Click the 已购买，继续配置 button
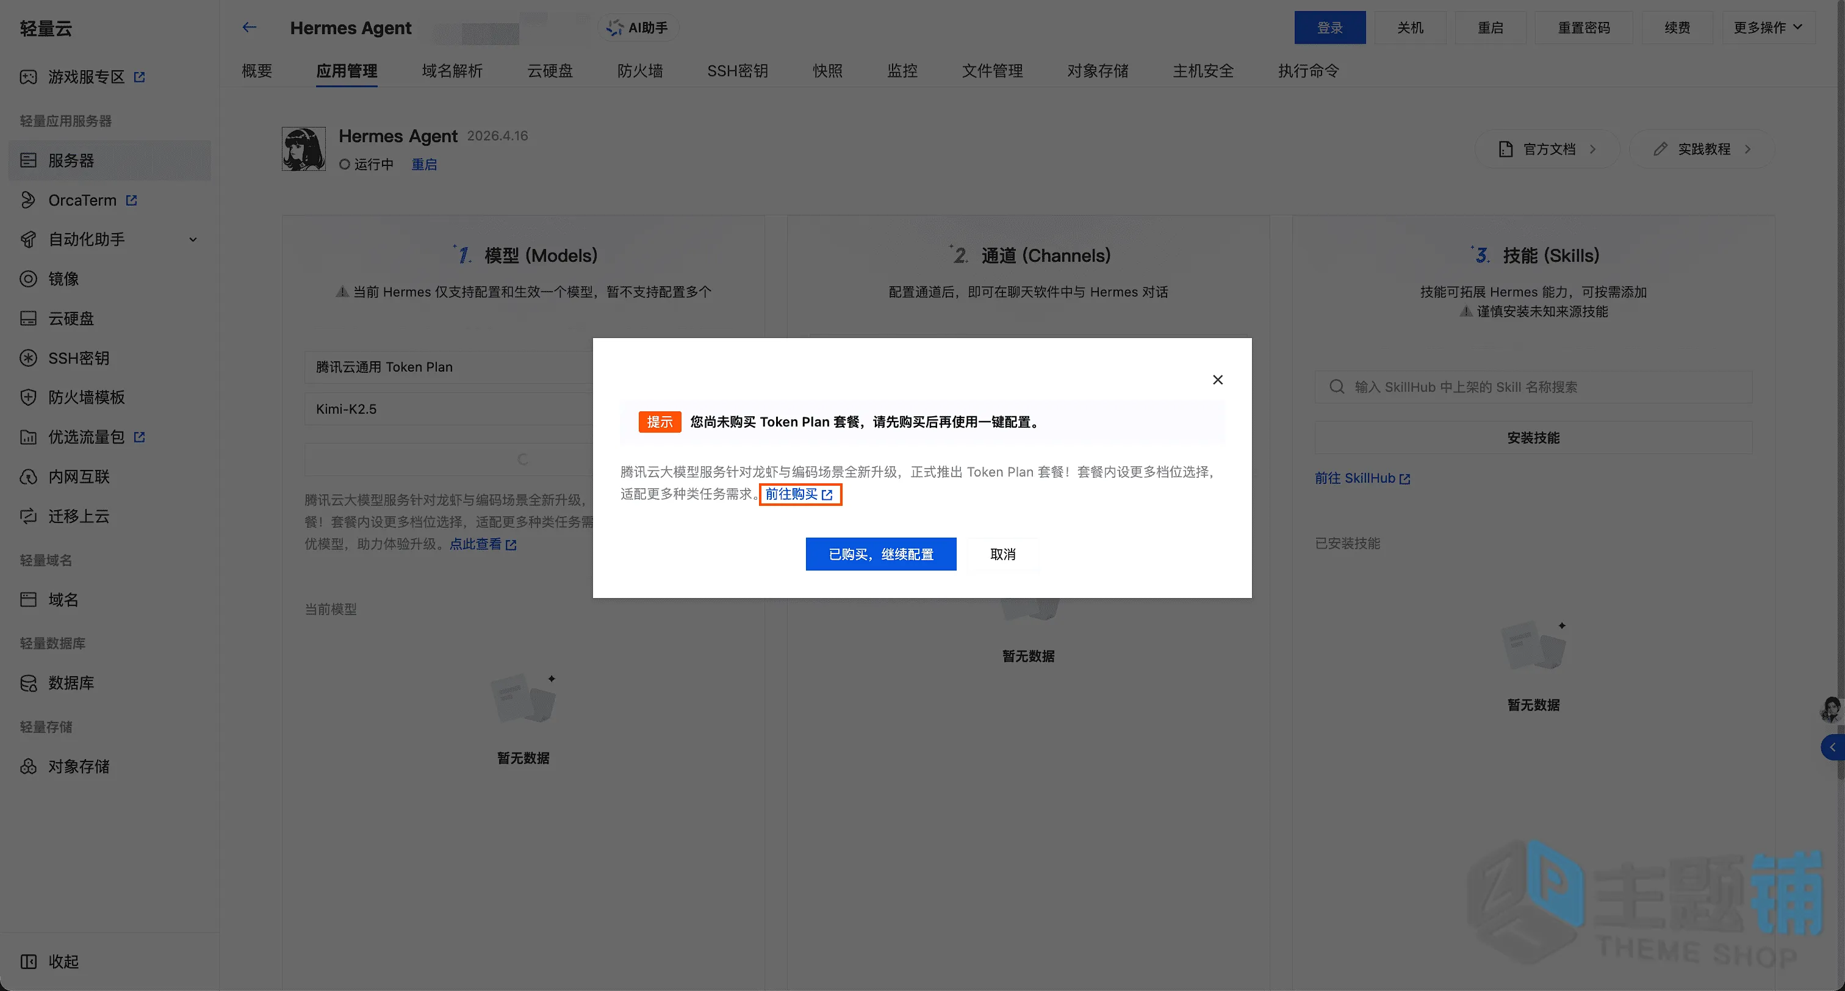1845x991 pixels. coord(881,554)
